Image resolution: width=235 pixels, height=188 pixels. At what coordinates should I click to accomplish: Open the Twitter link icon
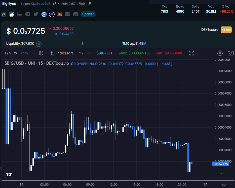(x=36, y=14)
